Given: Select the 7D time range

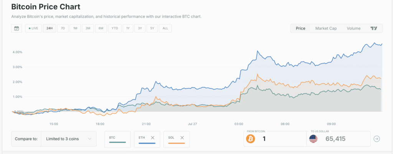Looking at the screenshot, I should tap(63, 28).
